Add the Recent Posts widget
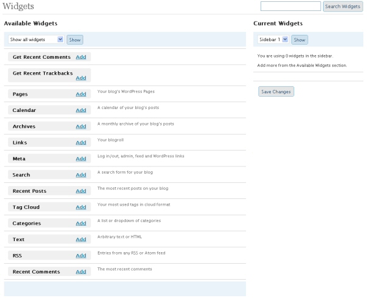Viewport: 367px width, 298px height. (81, 191)
